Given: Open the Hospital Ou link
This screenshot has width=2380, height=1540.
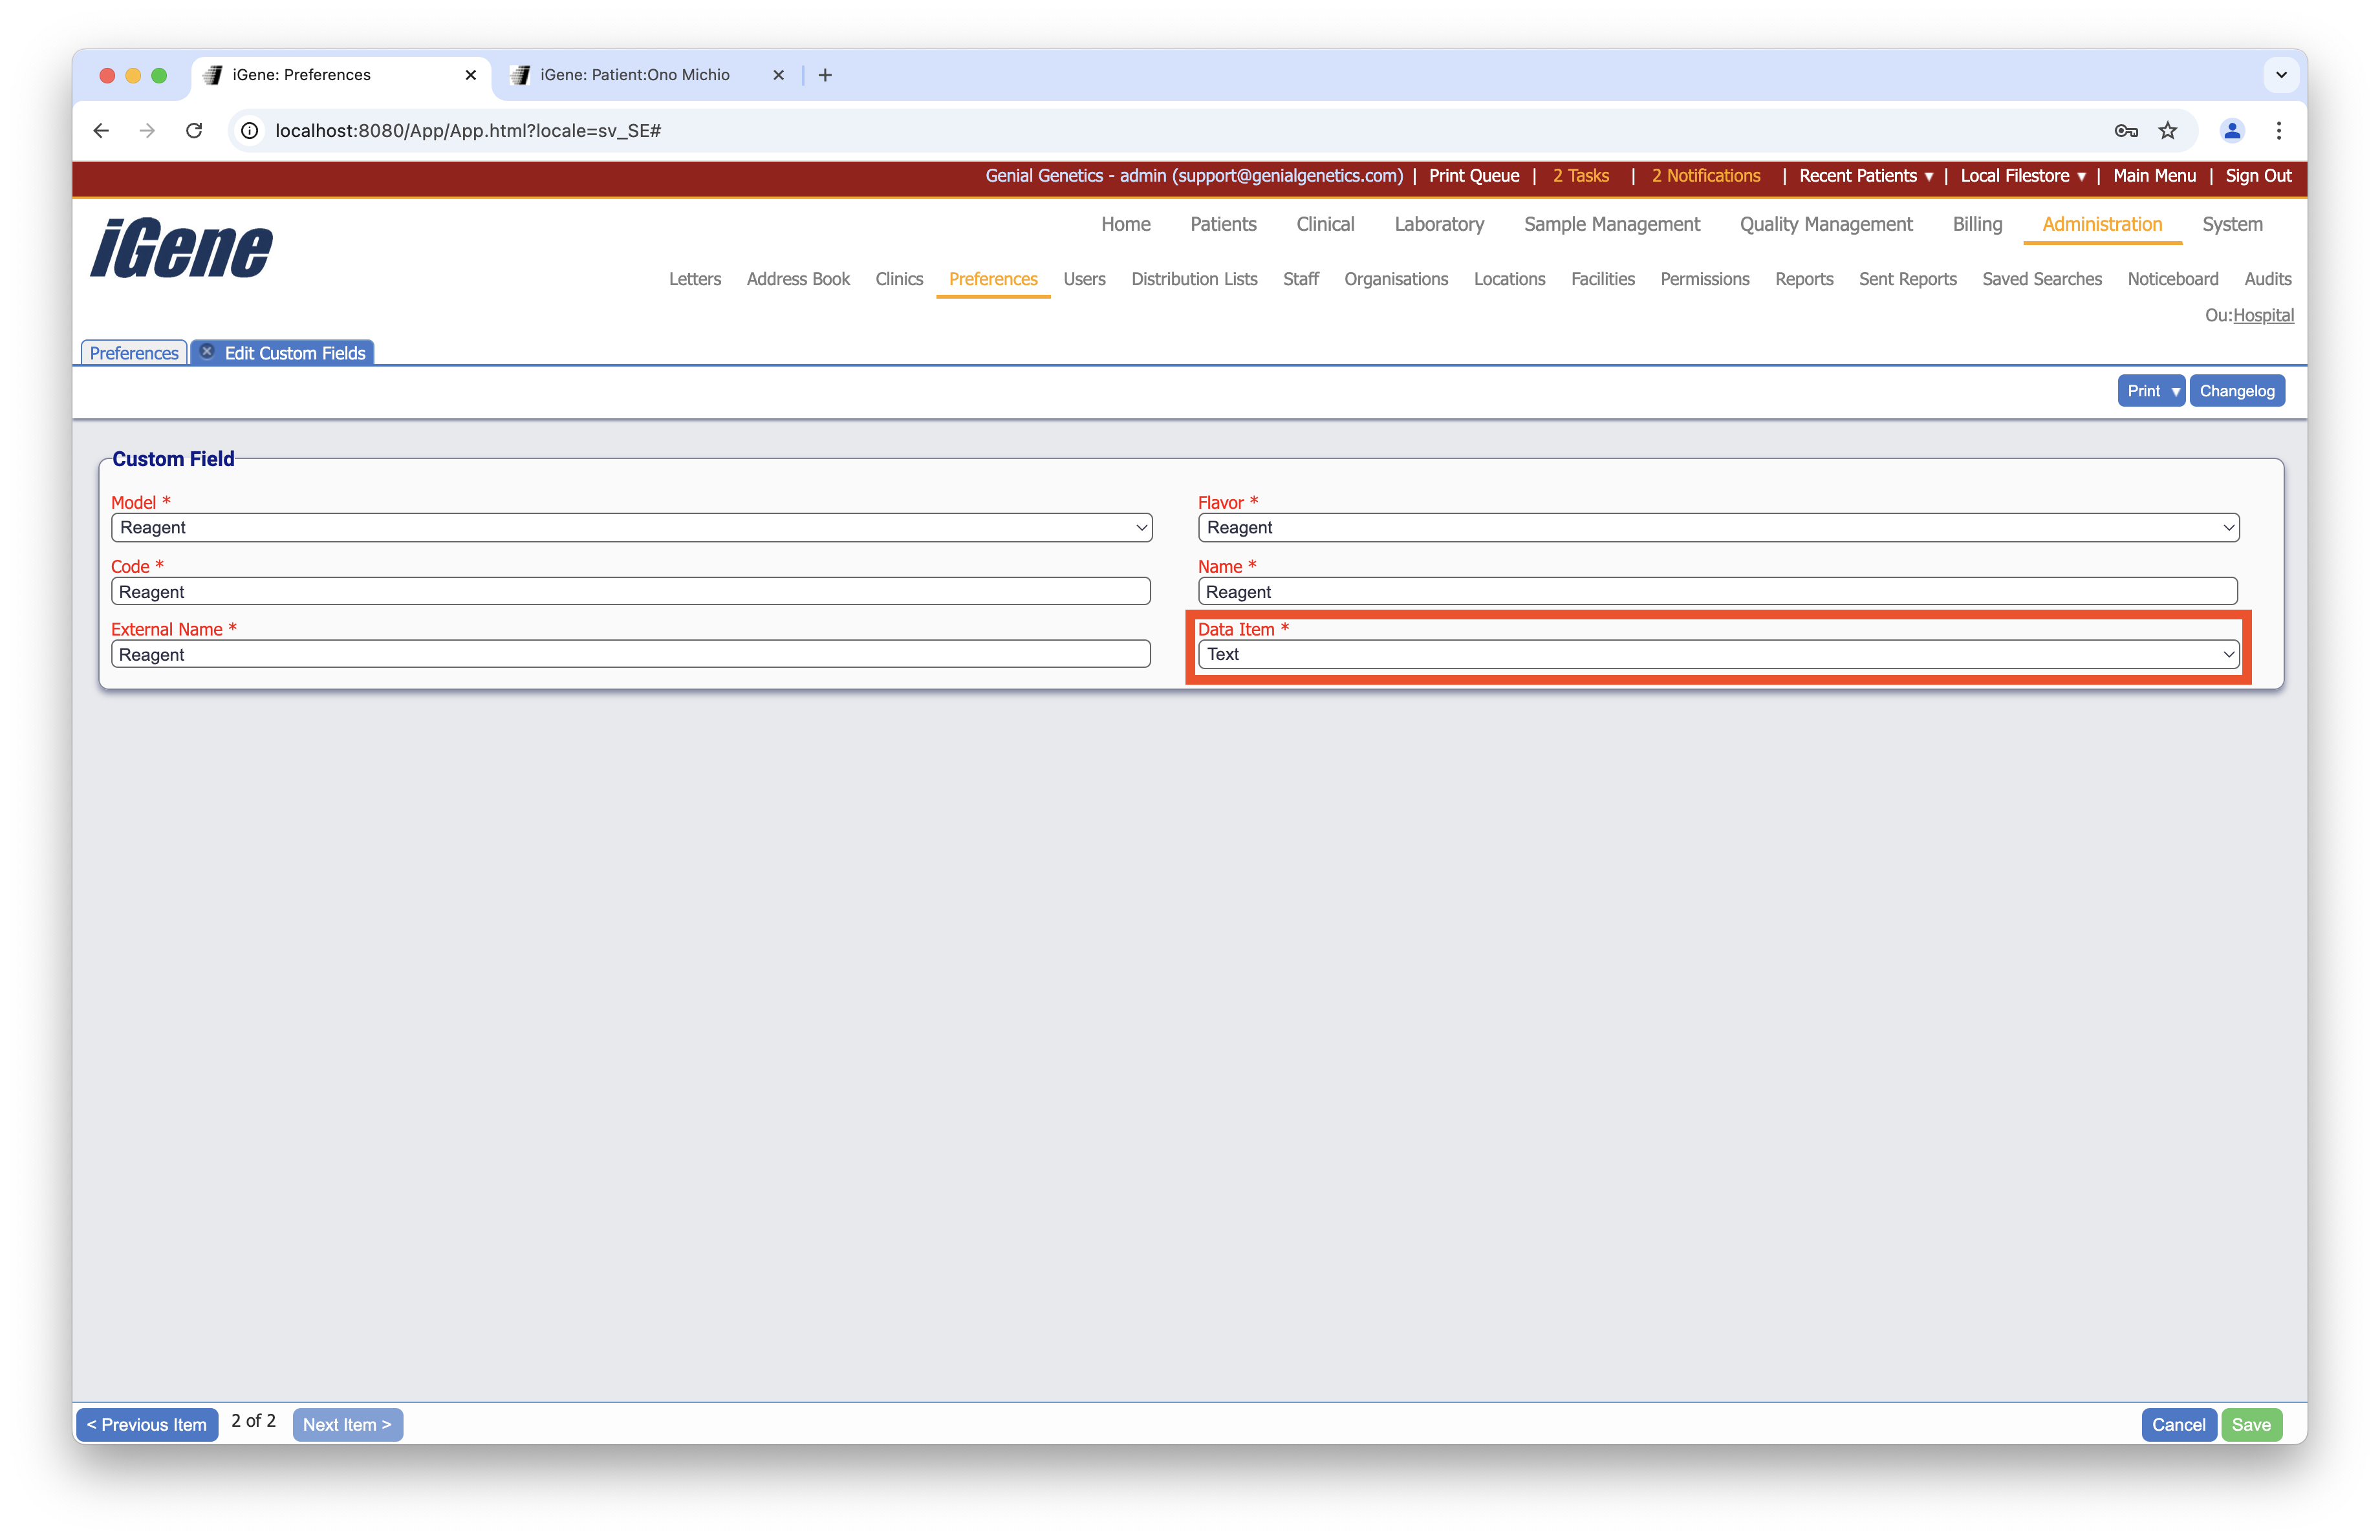Looking at the screenshot, I should tap(2265, 315).
